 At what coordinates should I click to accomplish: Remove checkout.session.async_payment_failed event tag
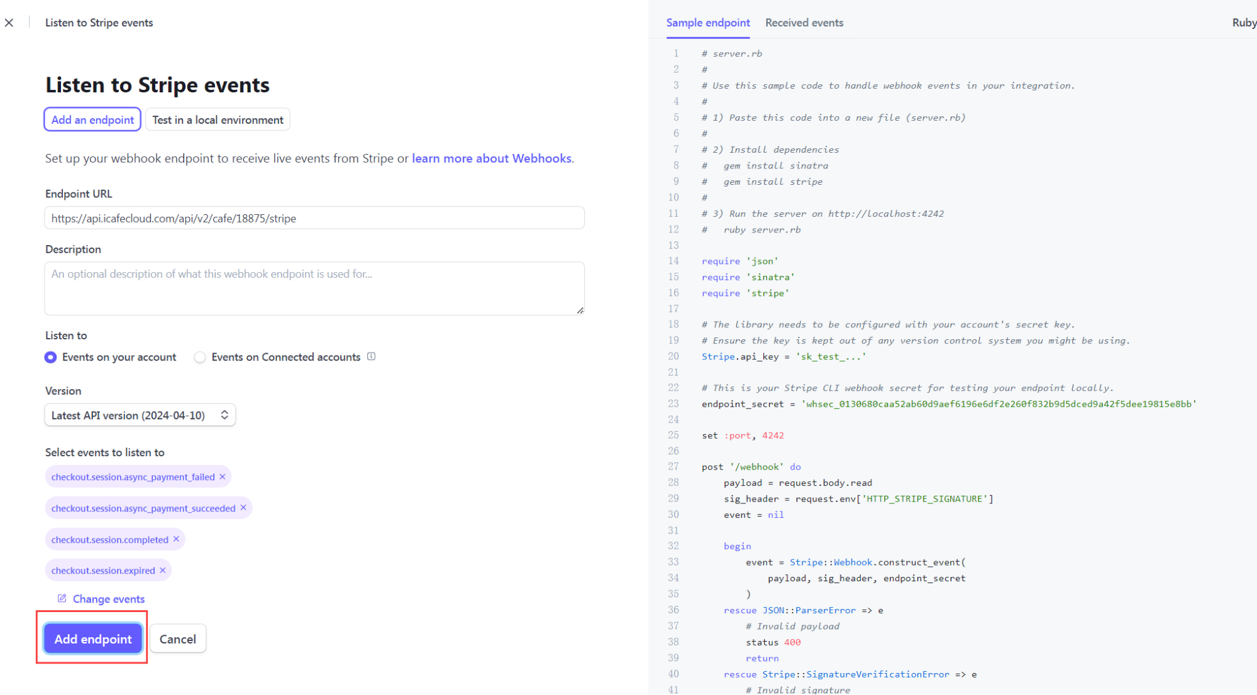223,477
